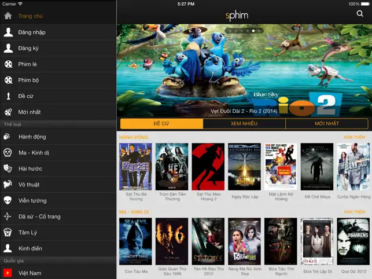Tap the martial arts icon beside Võ thuật
Screen dimensions: 372x279
[x=8, y=184]
